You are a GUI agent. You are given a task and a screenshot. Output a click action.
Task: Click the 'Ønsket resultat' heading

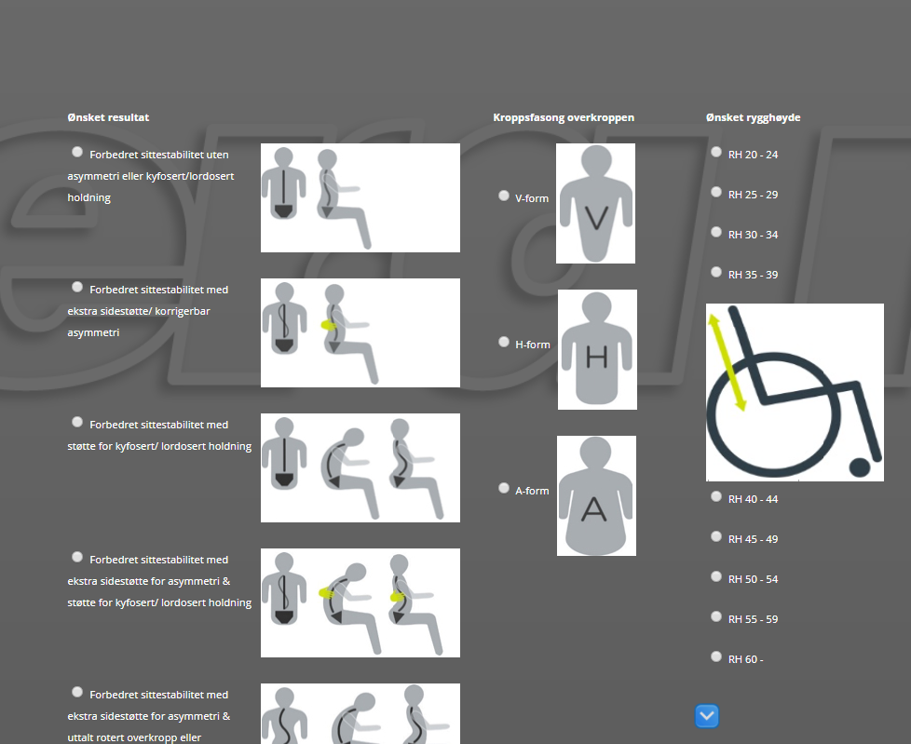(108, 117)
